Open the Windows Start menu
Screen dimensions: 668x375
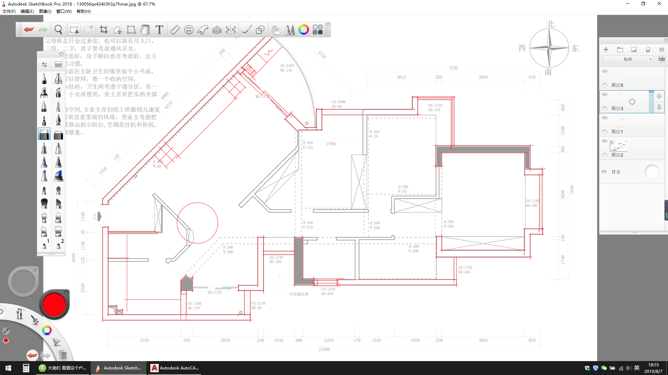click(8, 368)
